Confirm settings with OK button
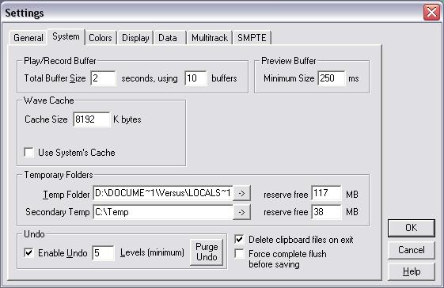This screenshot has height=288, width=444. 411,228
